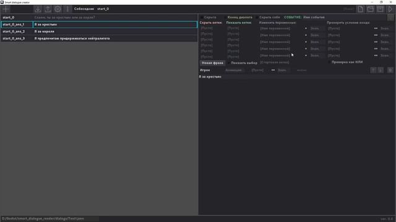Click the import (download arrow) toolbar icon
The image size is (396, 222).
38,9
